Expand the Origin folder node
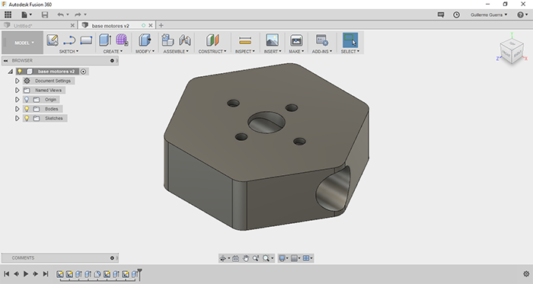 point(17,100)
